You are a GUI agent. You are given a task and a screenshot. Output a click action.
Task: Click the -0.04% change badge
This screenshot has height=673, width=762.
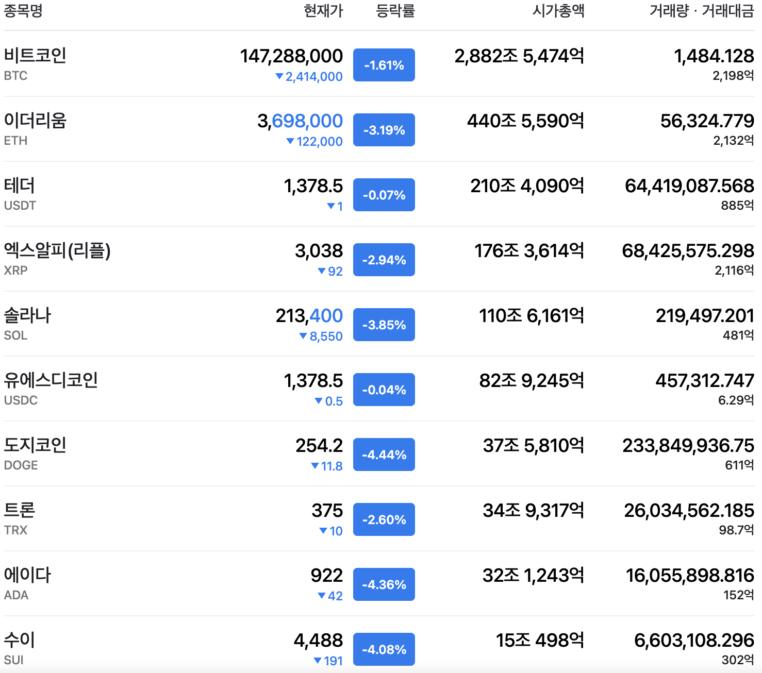click(384, 390)
